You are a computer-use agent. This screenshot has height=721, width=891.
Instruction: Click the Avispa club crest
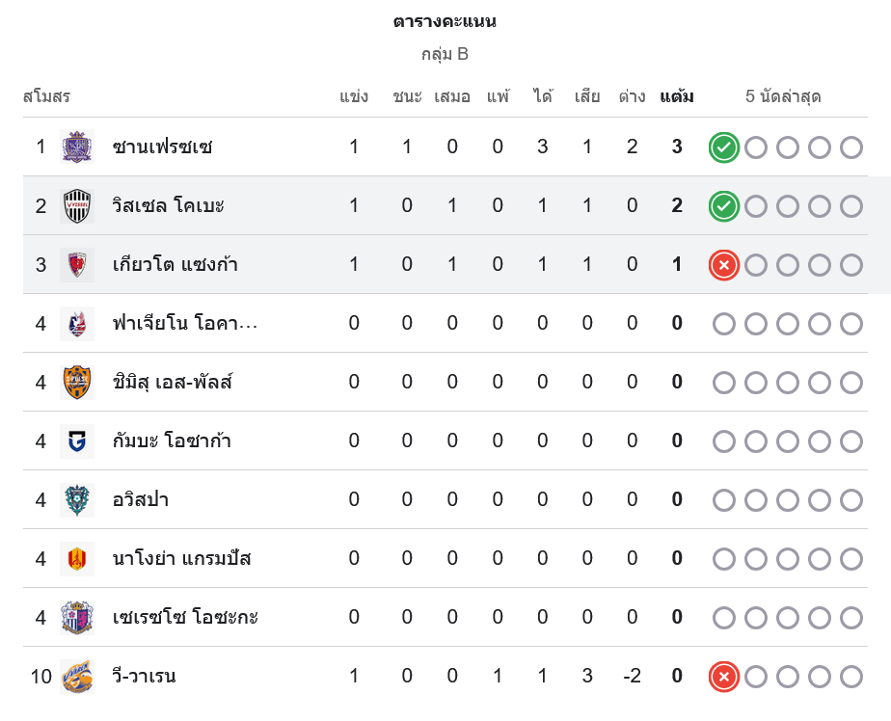tap(77, 499)
